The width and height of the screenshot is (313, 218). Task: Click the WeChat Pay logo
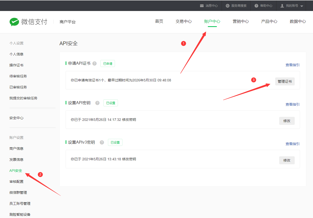point(28,22)
